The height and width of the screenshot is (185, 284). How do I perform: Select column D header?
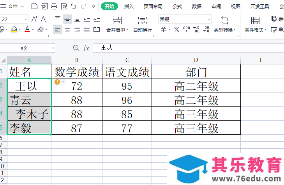[196, 60]
